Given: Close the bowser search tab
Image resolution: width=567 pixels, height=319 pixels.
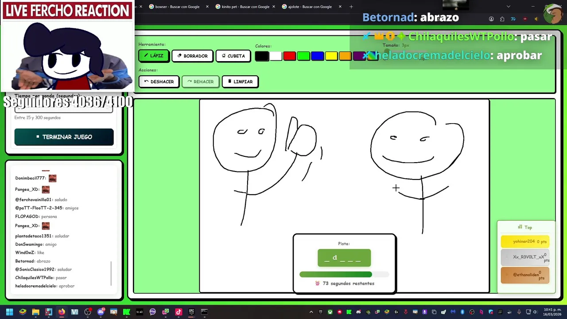Looking at the screenshot, I should 207,7.
